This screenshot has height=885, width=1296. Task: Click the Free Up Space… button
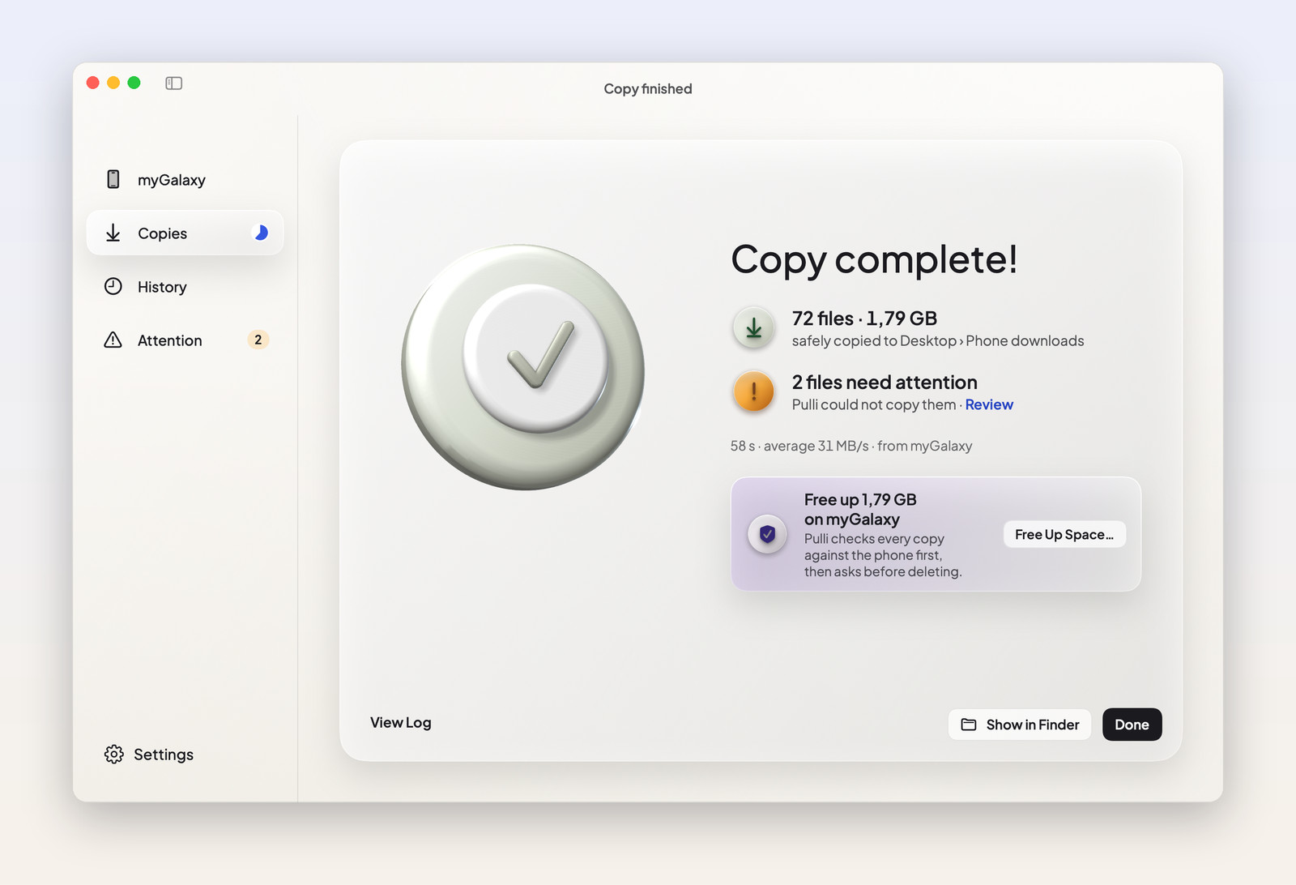click(x=1064, y=534)
